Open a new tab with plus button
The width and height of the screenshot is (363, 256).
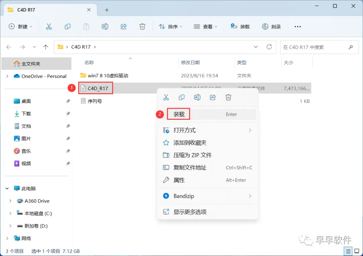[x=107, y=10]
